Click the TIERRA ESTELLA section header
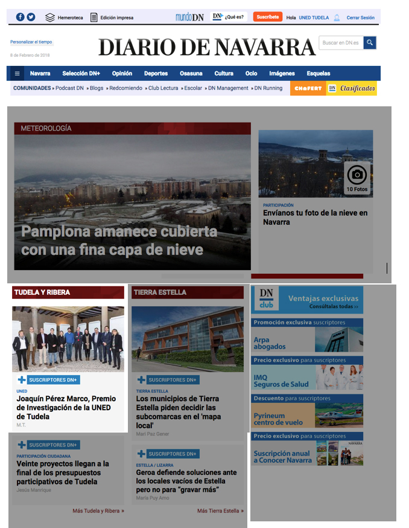The height and width of the screenshot is (528, 409). pos(188,292)
